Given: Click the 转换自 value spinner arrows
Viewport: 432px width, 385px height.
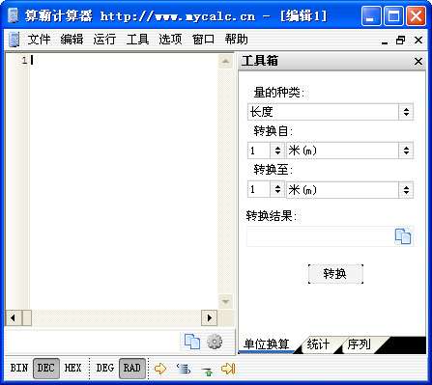Looking at the screenshot, I should (x=277, y=151).
